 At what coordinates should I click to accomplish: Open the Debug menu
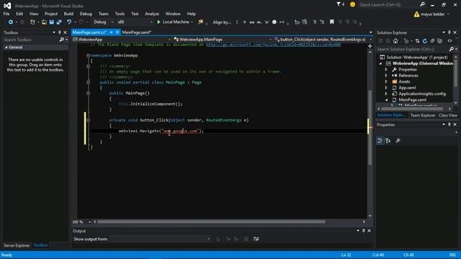coord(86,14)
